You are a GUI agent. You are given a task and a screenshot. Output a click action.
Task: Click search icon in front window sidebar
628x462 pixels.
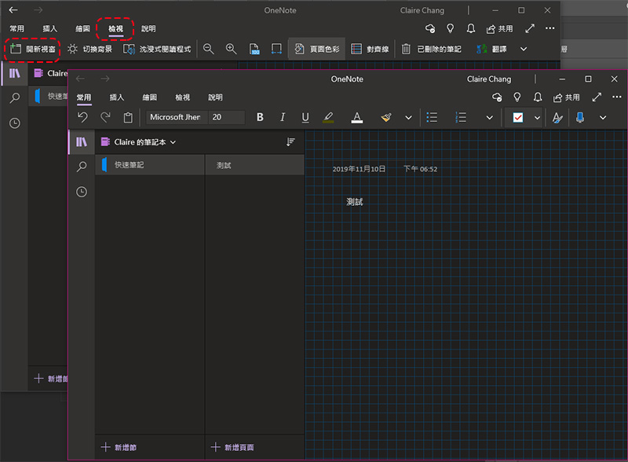[x=82, y=167]
